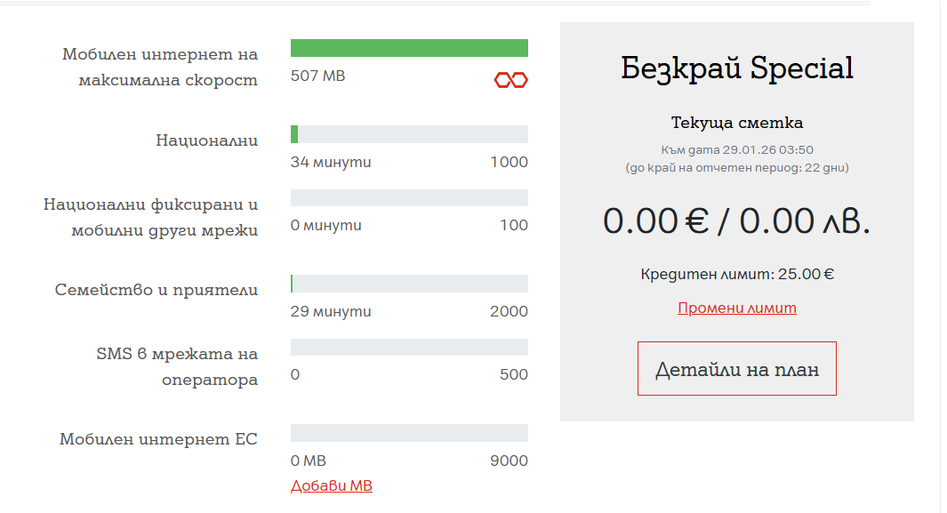Click the Добави MB link

332,485
